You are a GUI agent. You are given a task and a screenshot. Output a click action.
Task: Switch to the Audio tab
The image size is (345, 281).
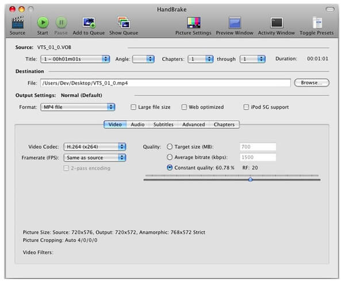(138, 125)
